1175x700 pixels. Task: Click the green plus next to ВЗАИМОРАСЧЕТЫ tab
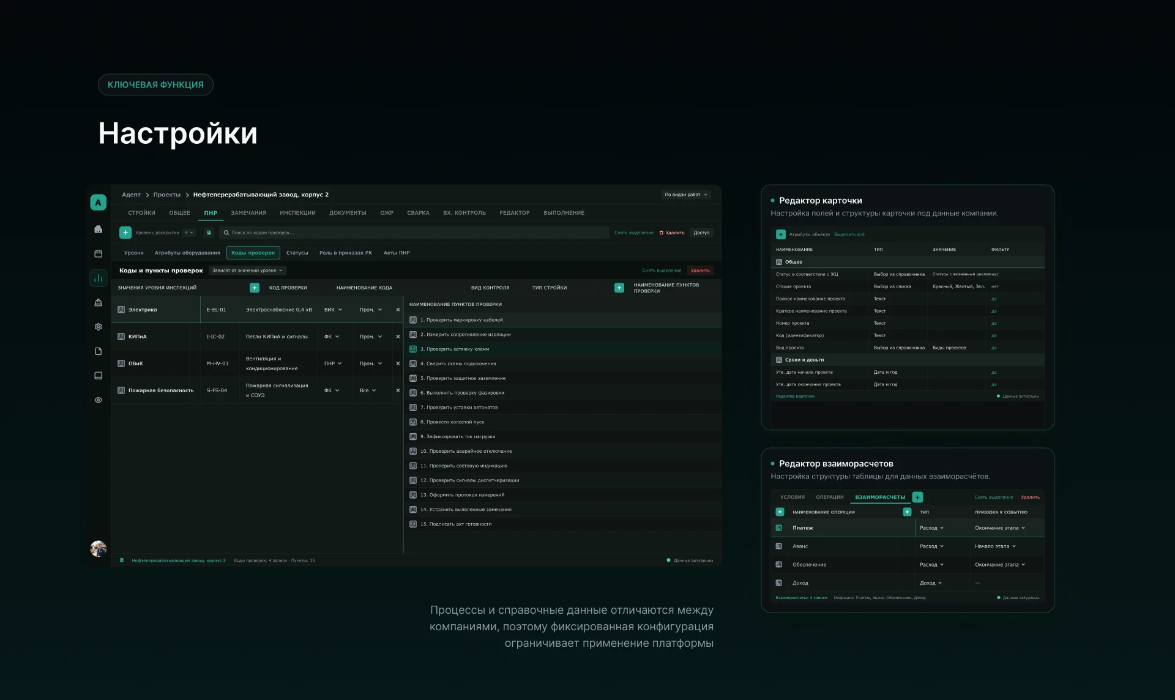(917, 497)
